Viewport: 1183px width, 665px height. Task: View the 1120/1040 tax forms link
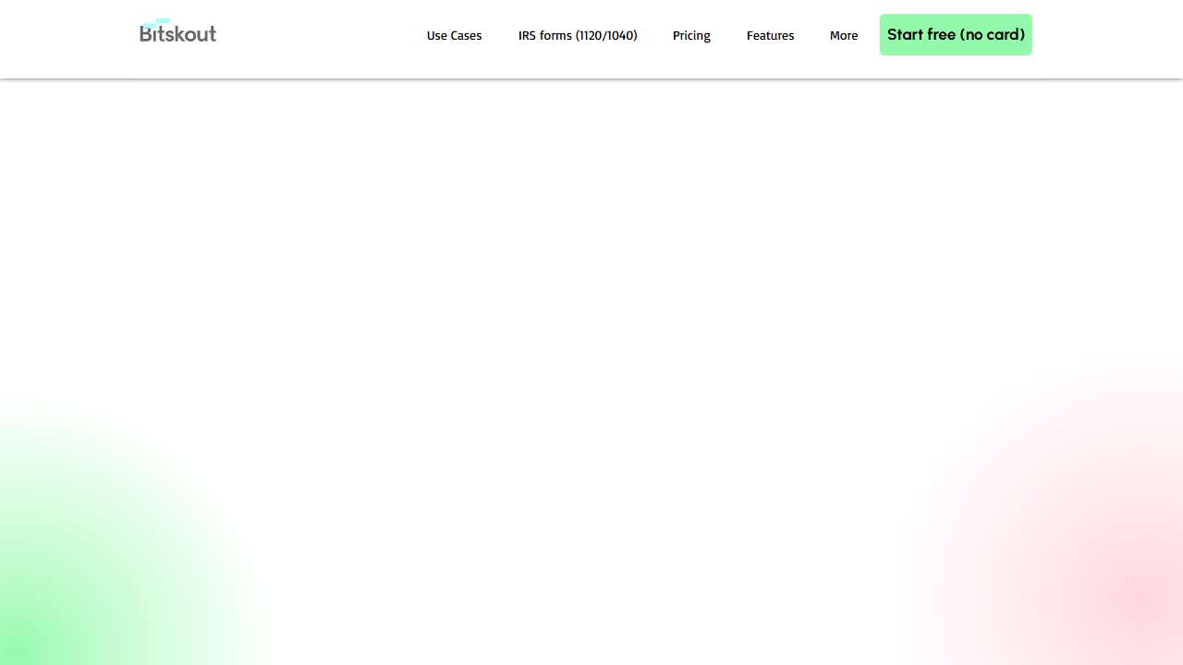(x=578, y=35)
